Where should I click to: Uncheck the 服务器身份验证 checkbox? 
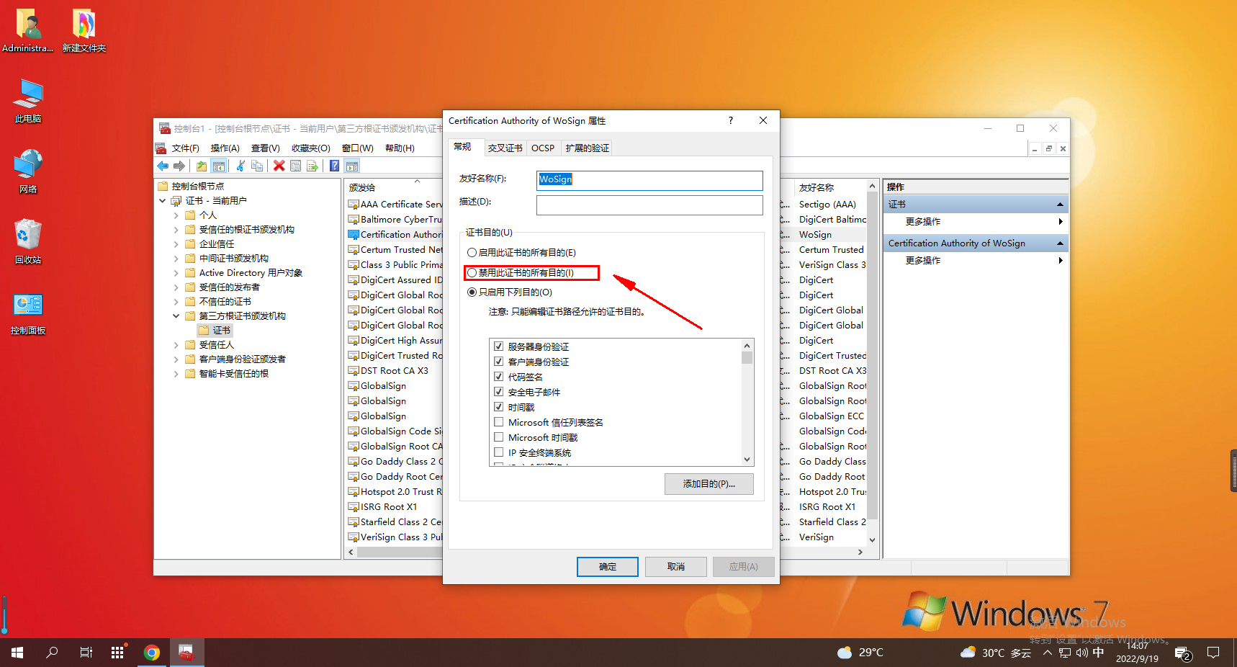(498, 346)
